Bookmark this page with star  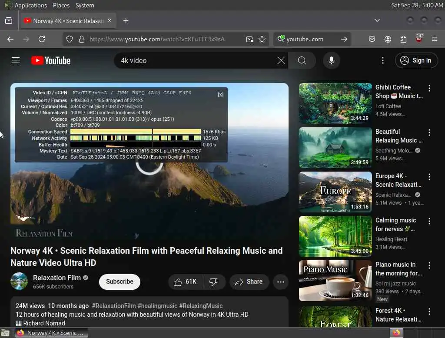pyautogui.click(x=262, y=39)
